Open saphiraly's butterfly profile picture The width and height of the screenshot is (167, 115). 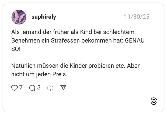19,17
